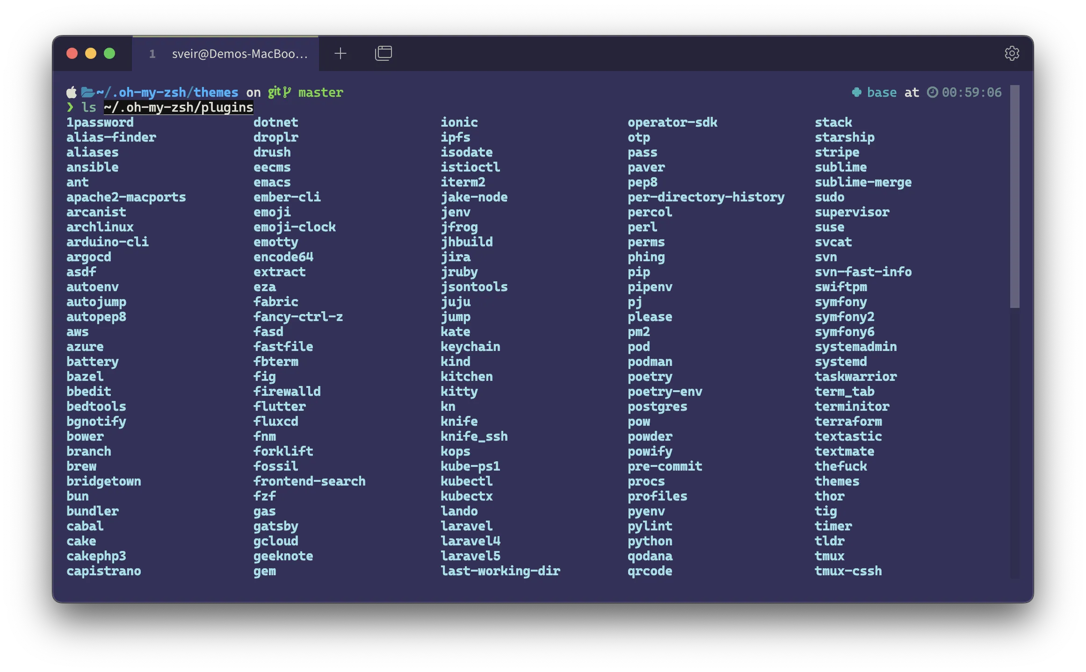Image resolution: width=1086 pixels, height=672 pixels.
Task: Click the fancy-ctrl-z entry
Action: pos(298,316)
